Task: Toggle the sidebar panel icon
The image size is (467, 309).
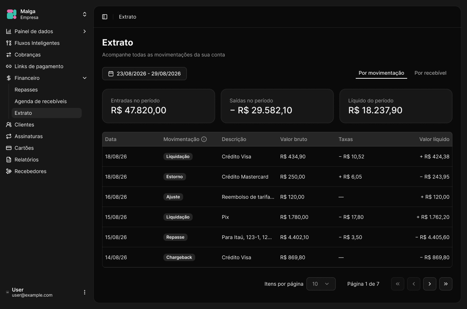Action: point(105,17)
